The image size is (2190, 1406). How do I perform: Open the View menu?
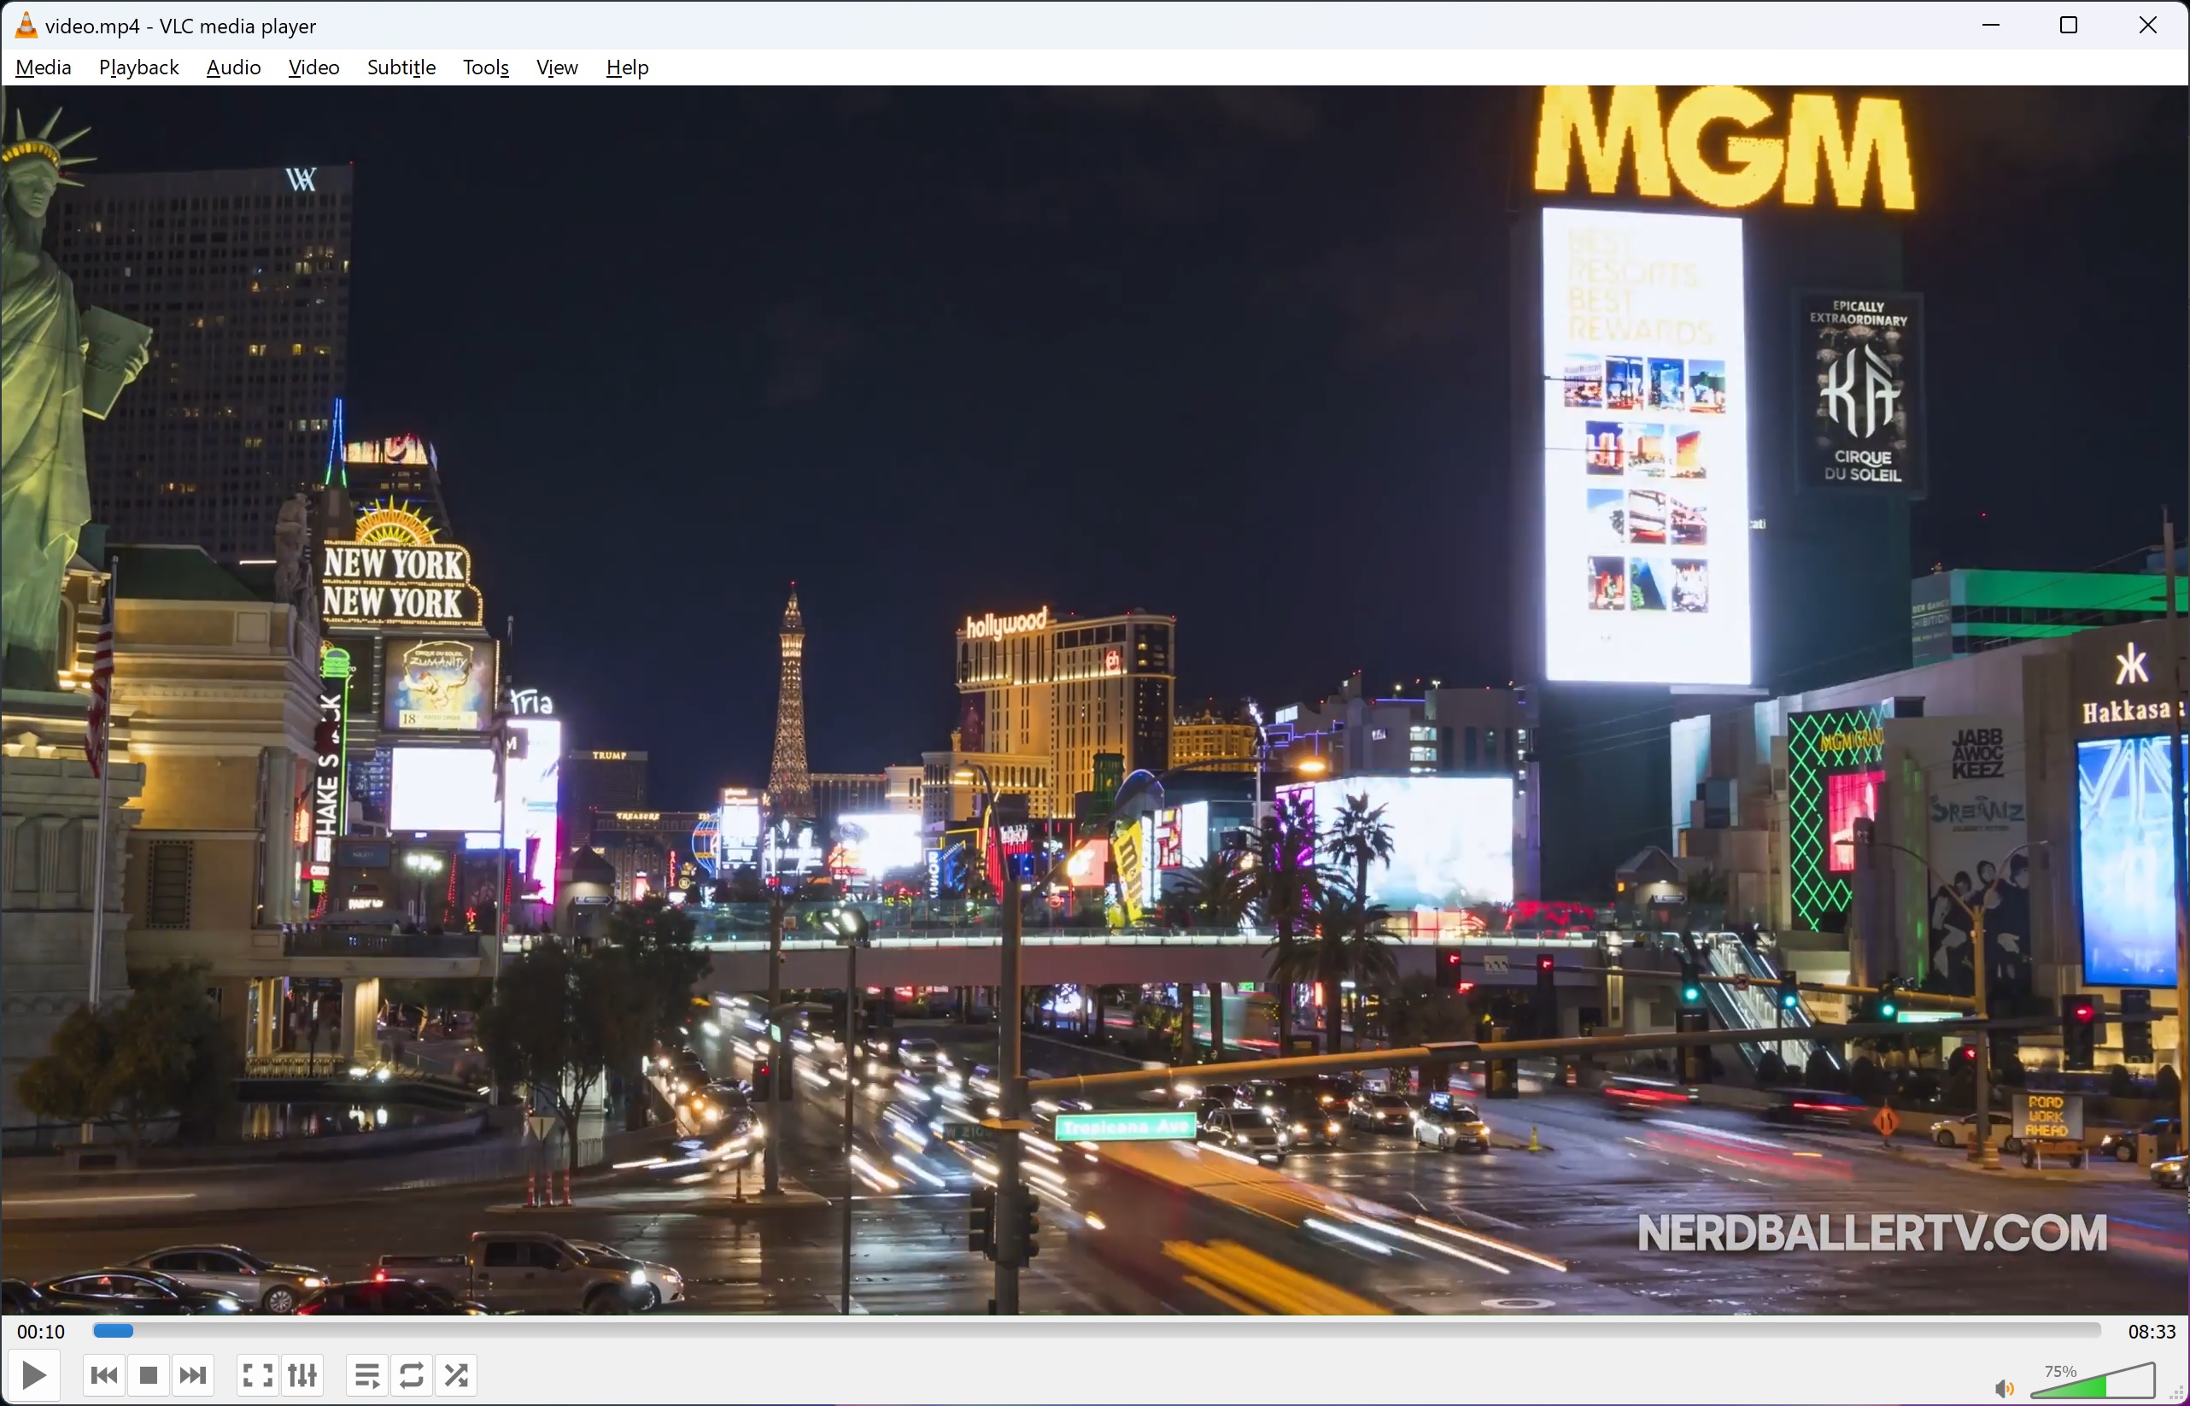click(557, 67)
